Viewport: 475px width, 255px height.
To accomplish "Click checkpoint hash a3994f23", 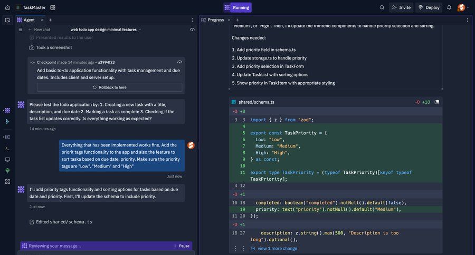I will [106, 62].
